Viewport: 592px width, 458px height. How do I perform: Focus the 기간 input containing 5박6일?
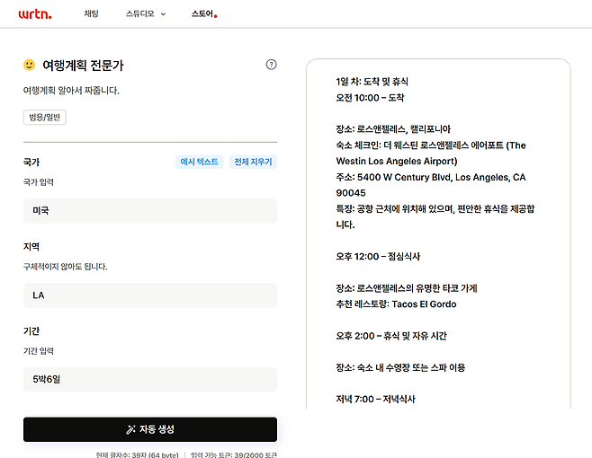(x=149, y=379)
